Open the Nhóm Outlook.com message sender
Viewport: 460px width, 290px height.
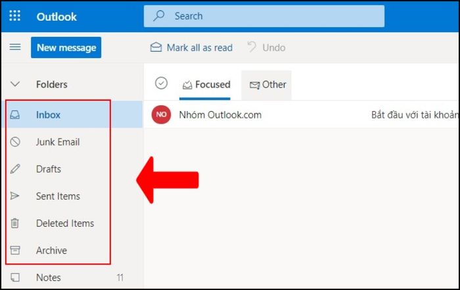click(220, 115)
